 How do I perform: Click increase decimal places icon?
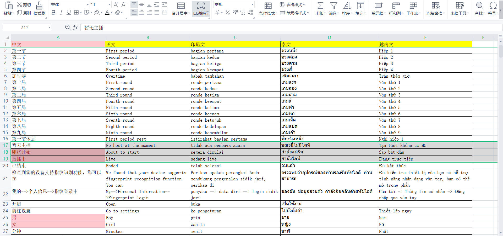[243, 12]
